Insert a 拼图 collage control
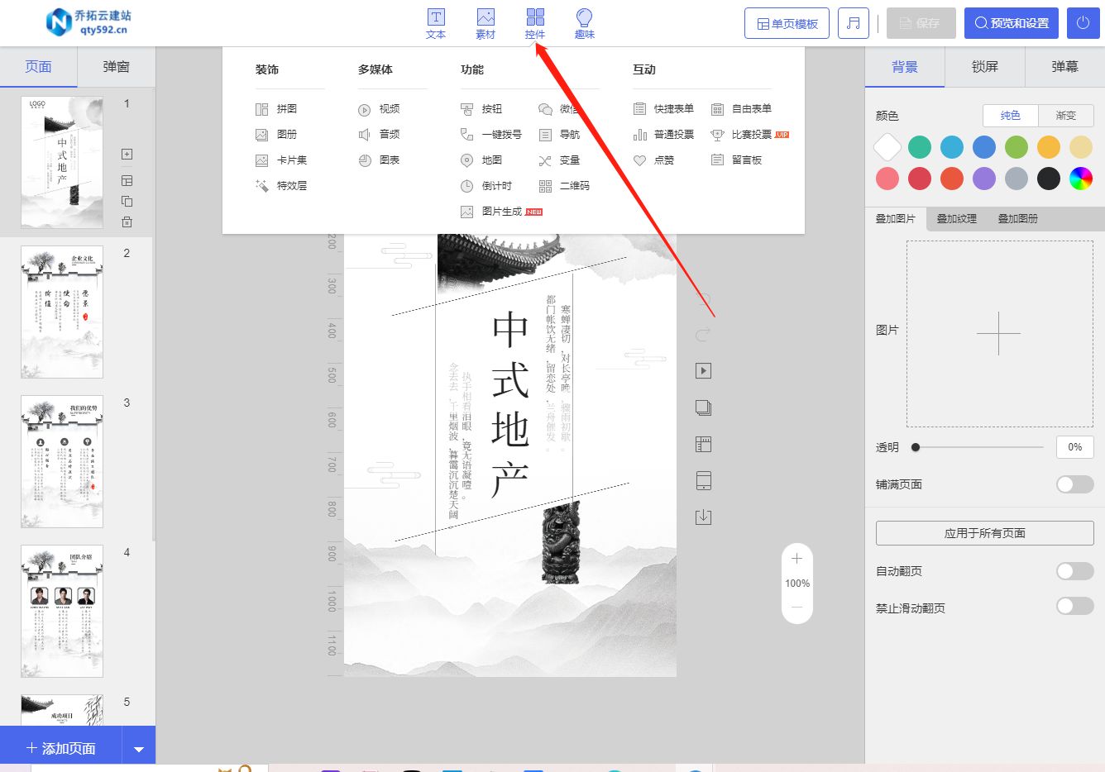The height and width of the screenshot is (772, 1105). pyautogui.click(x=276, y=109)
